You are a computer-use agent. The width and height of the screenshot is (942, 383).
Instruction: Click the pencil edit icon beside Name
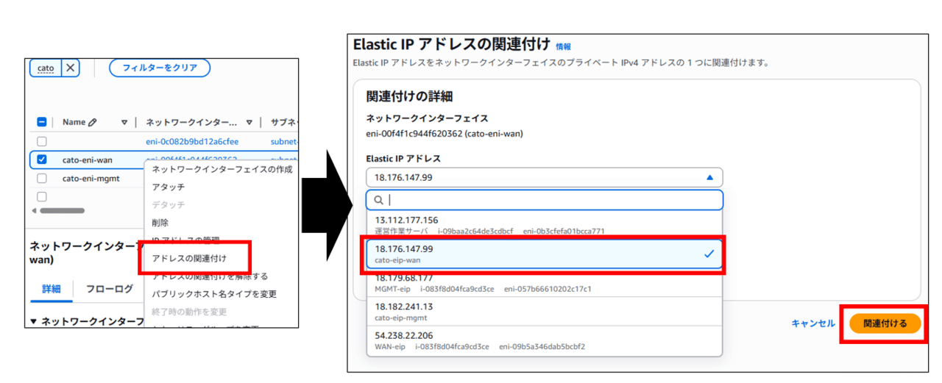point(92,123)
